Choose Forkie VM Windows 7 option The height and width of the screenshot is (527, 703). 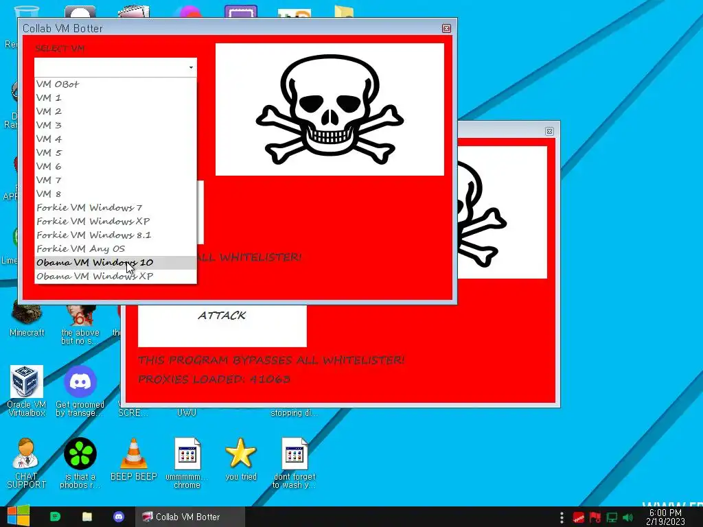[x=115, y=207]
